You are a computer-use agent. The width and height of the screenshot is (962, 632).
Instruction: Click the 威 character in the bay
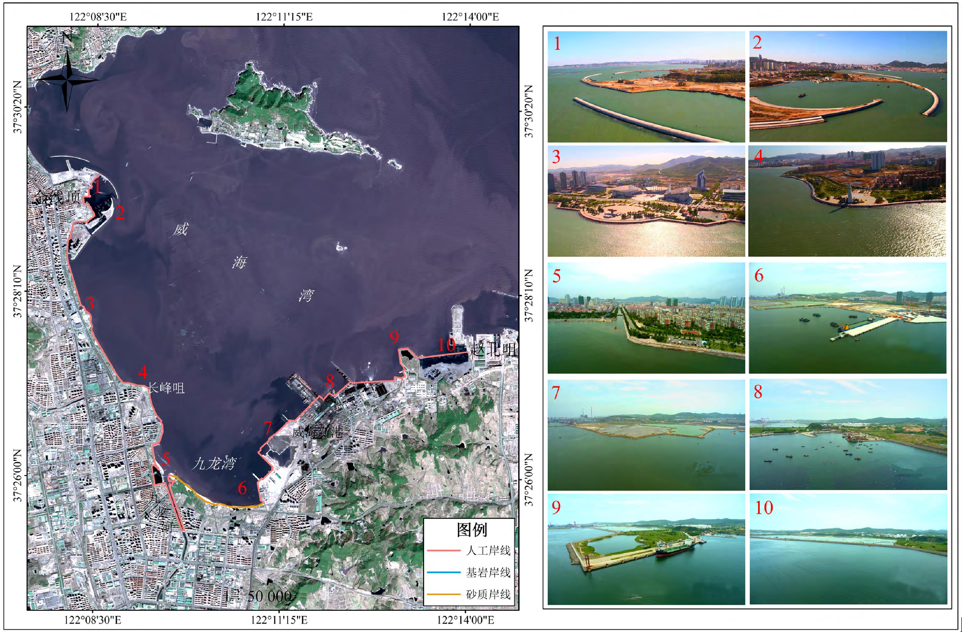(x=180, y=229)
